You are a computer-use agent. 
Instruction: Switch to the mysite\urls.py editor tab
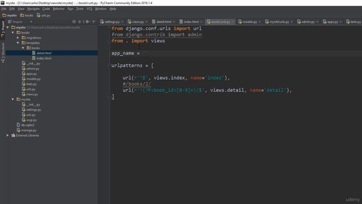pyautogui.click(x=279, y=22)
